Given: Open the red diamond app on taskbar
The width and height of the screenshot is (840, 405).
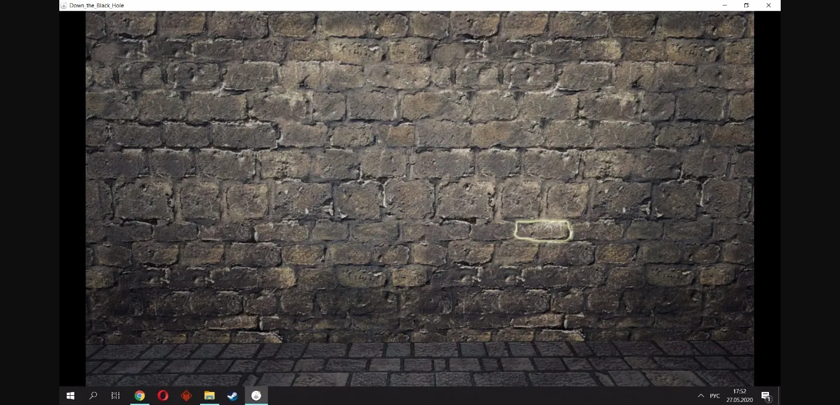Looking at the screenshot, I should (186, 396).
